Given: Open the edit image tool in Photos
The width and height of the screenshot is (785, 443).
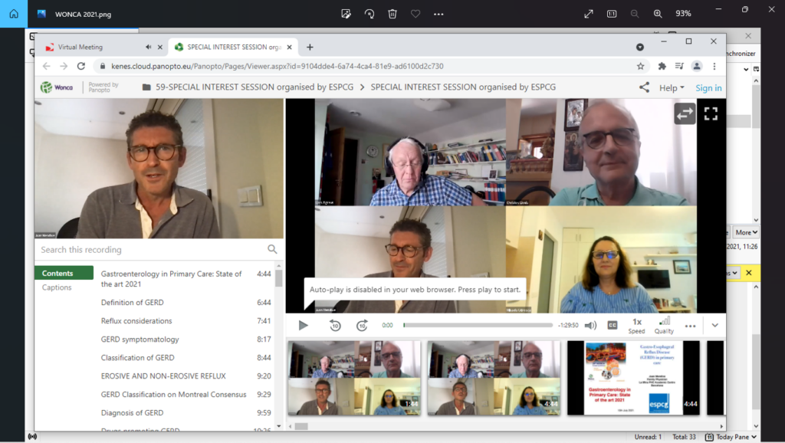Looking at the screenshot, I should tap(346, 14).
